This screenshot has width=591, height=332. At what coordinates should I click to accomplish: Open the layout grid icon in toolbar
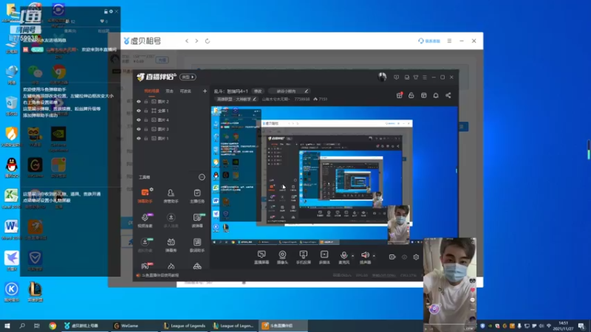(x=423, y=96)
